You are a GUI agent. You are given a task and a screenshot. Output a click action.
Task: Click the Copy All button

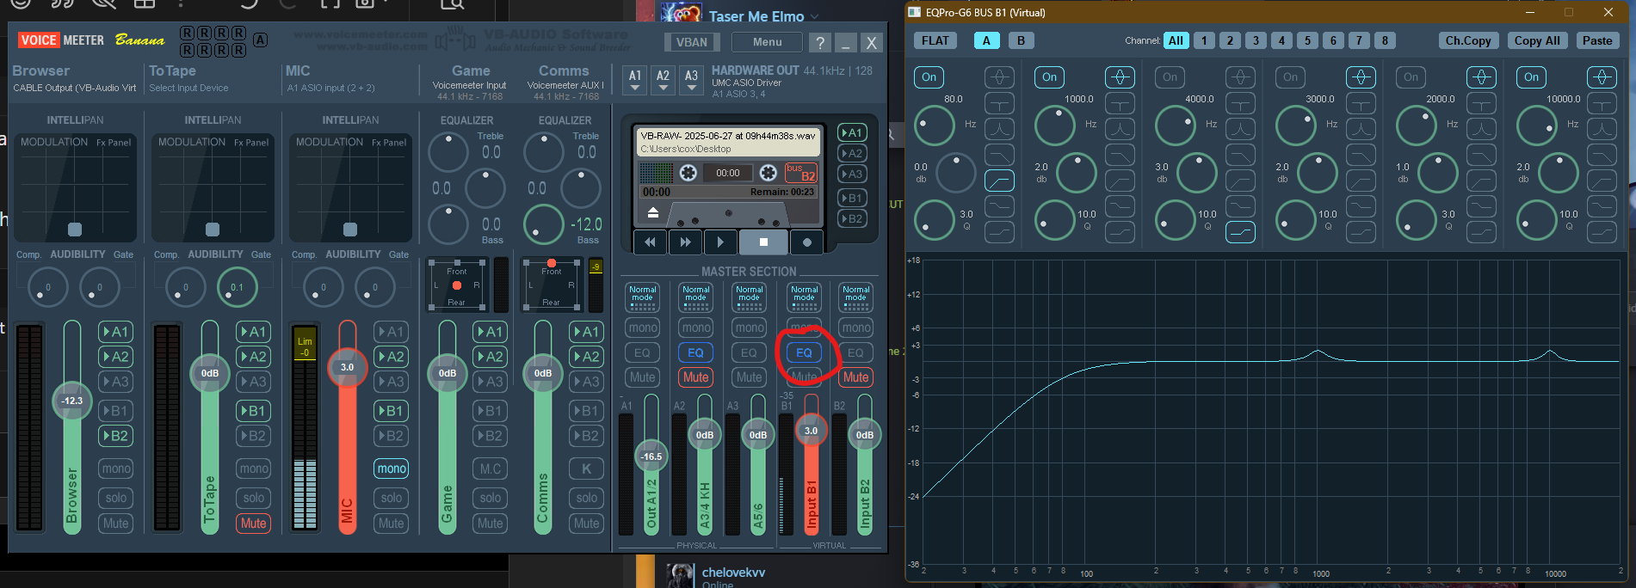click(x=1537, y=40)
